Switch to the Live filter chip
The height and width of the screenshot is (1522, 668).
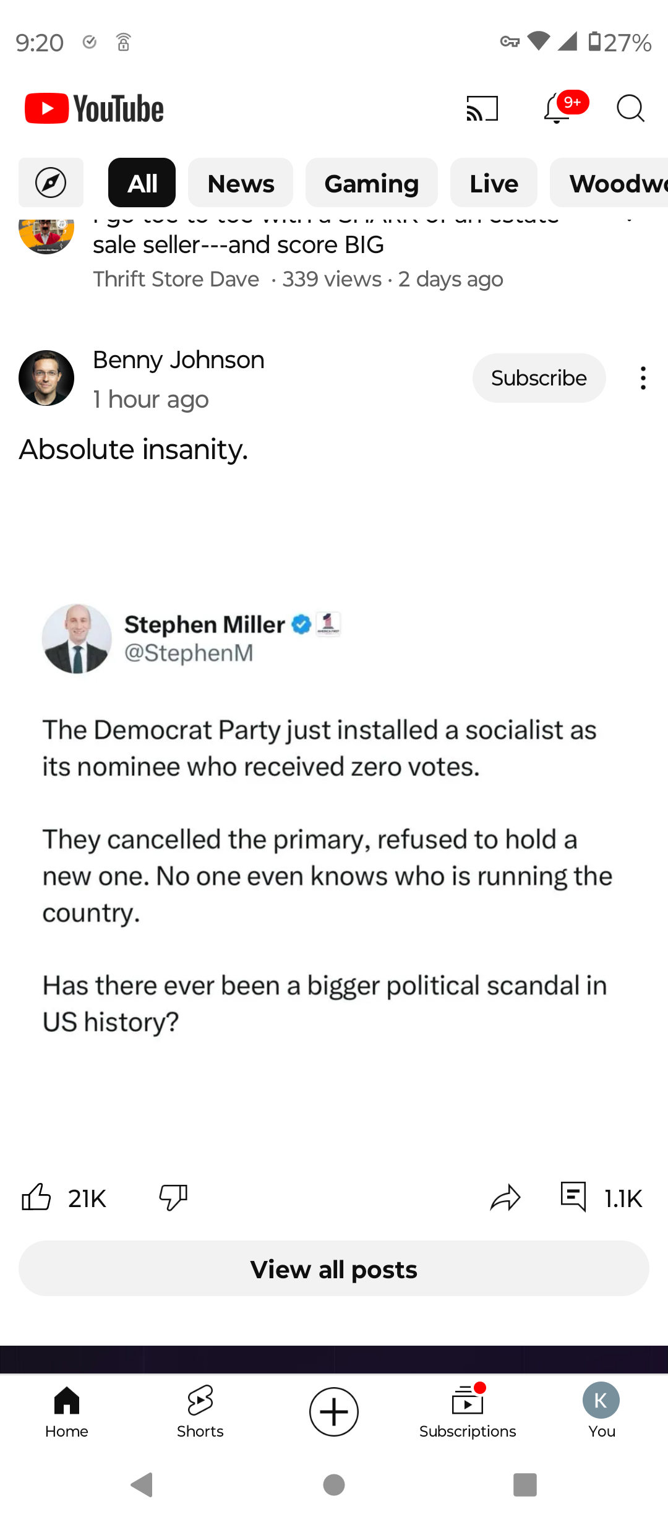(x=494, y=183)
